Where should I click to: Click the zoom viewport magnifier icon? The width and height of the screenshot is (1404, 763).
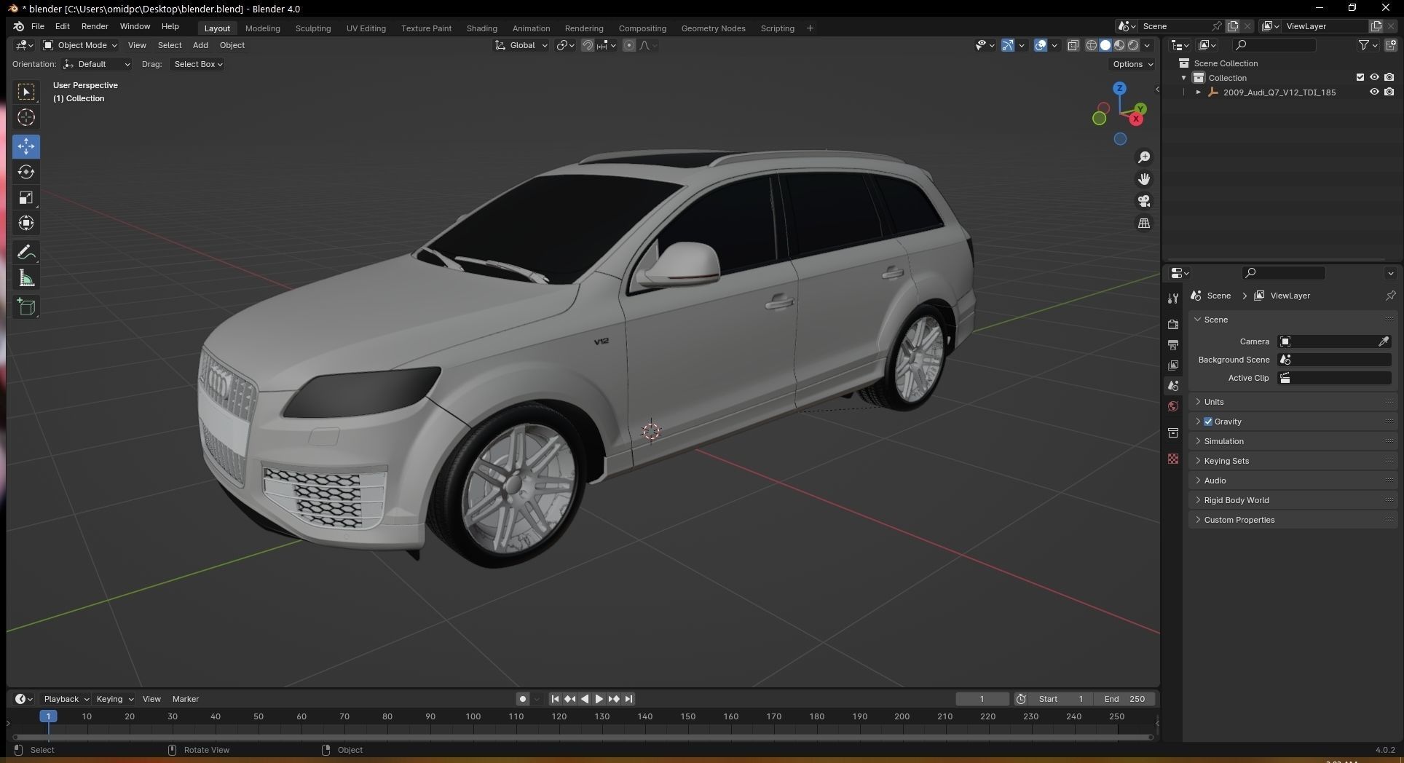[x=1144, y=157]
